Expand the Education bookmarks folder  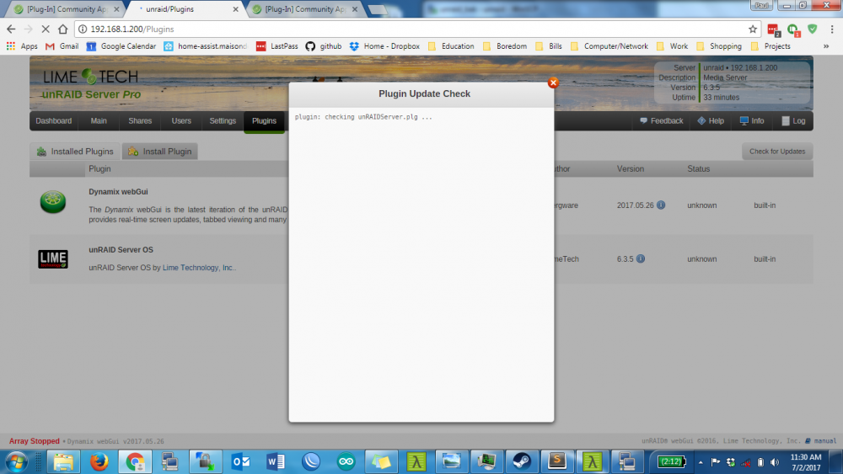tap(451, 46)
